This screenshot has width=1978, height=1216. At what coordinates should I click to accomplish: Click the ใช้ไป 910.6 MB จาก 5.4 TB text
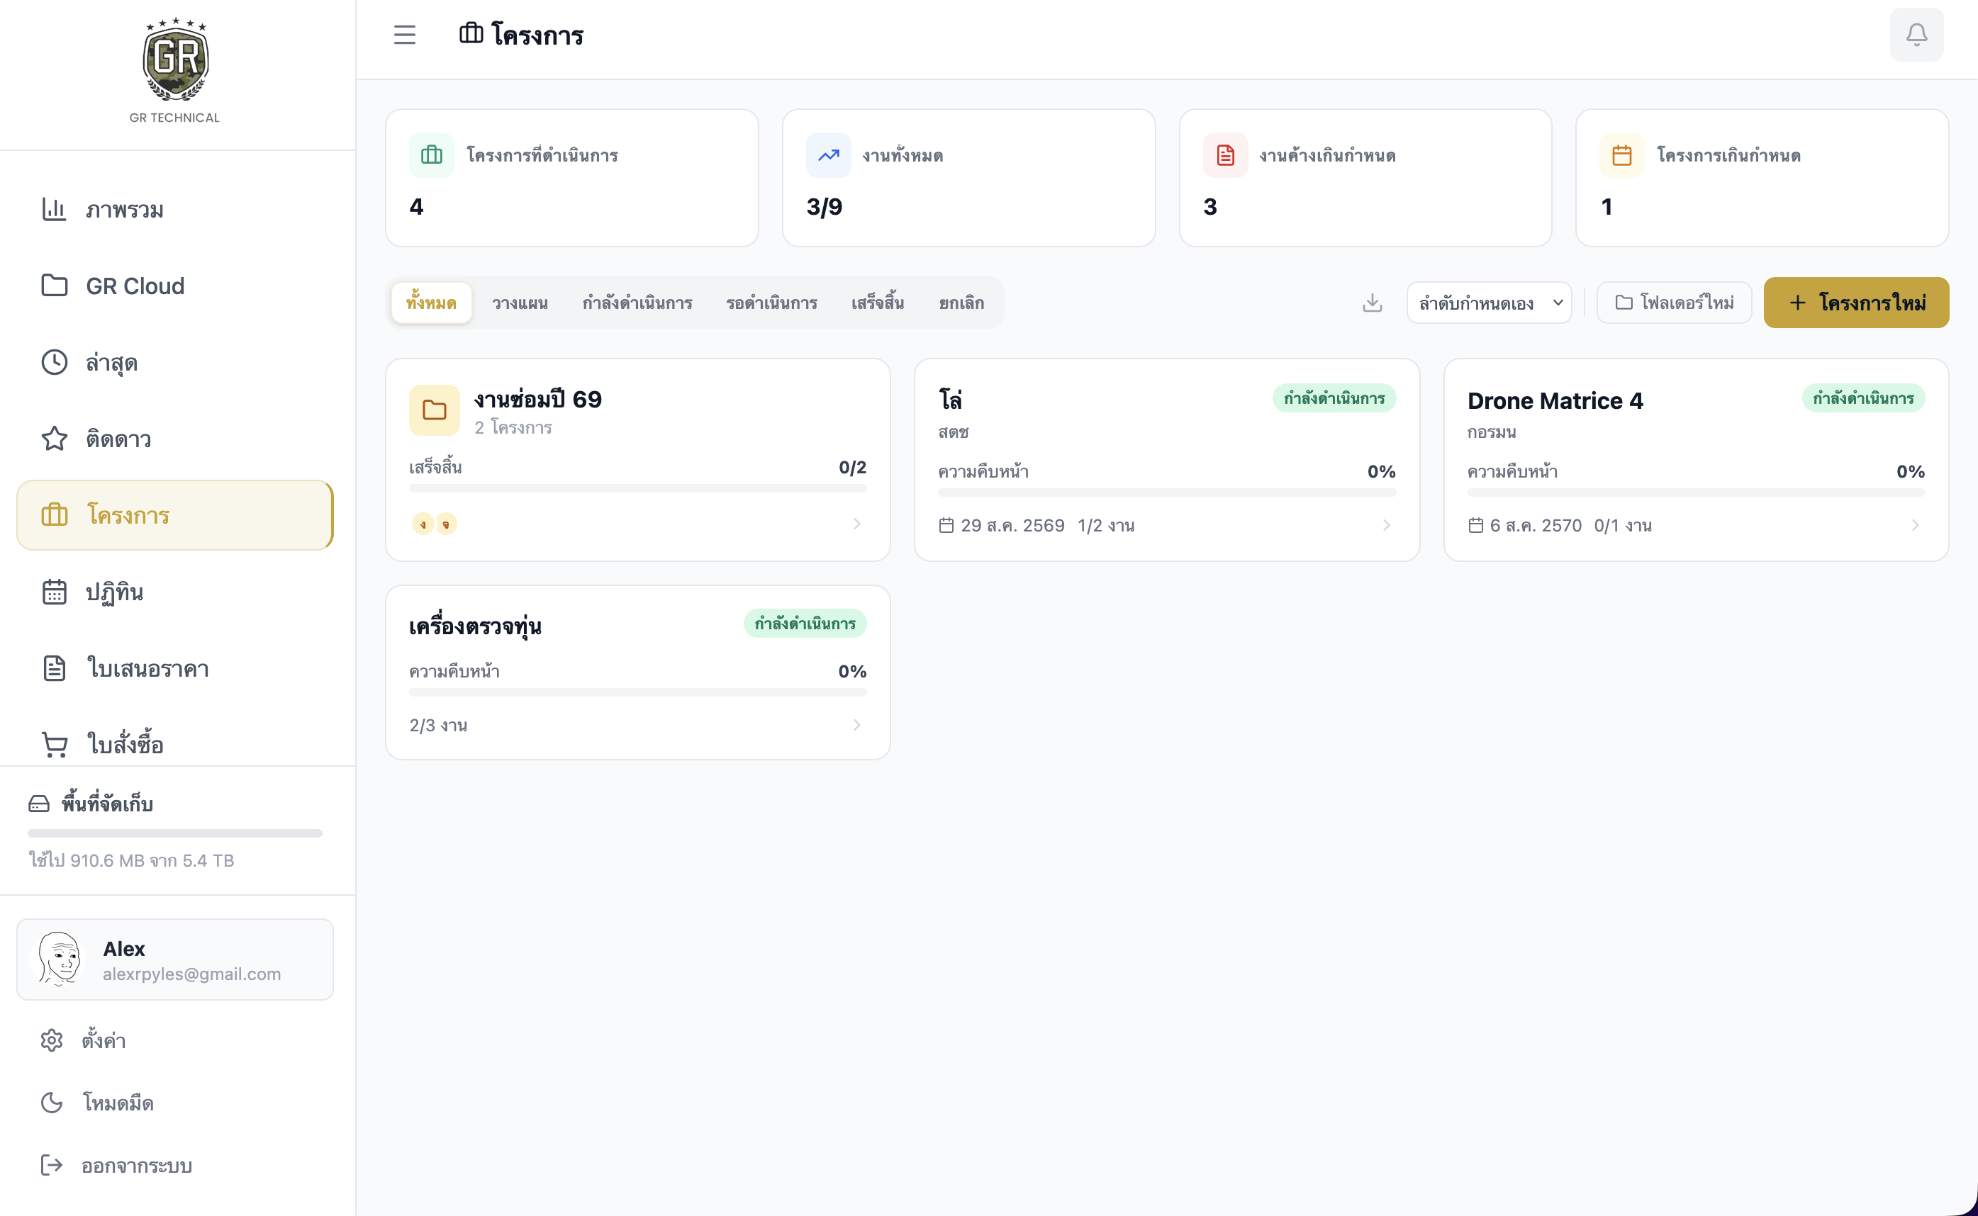click(131, 860)
